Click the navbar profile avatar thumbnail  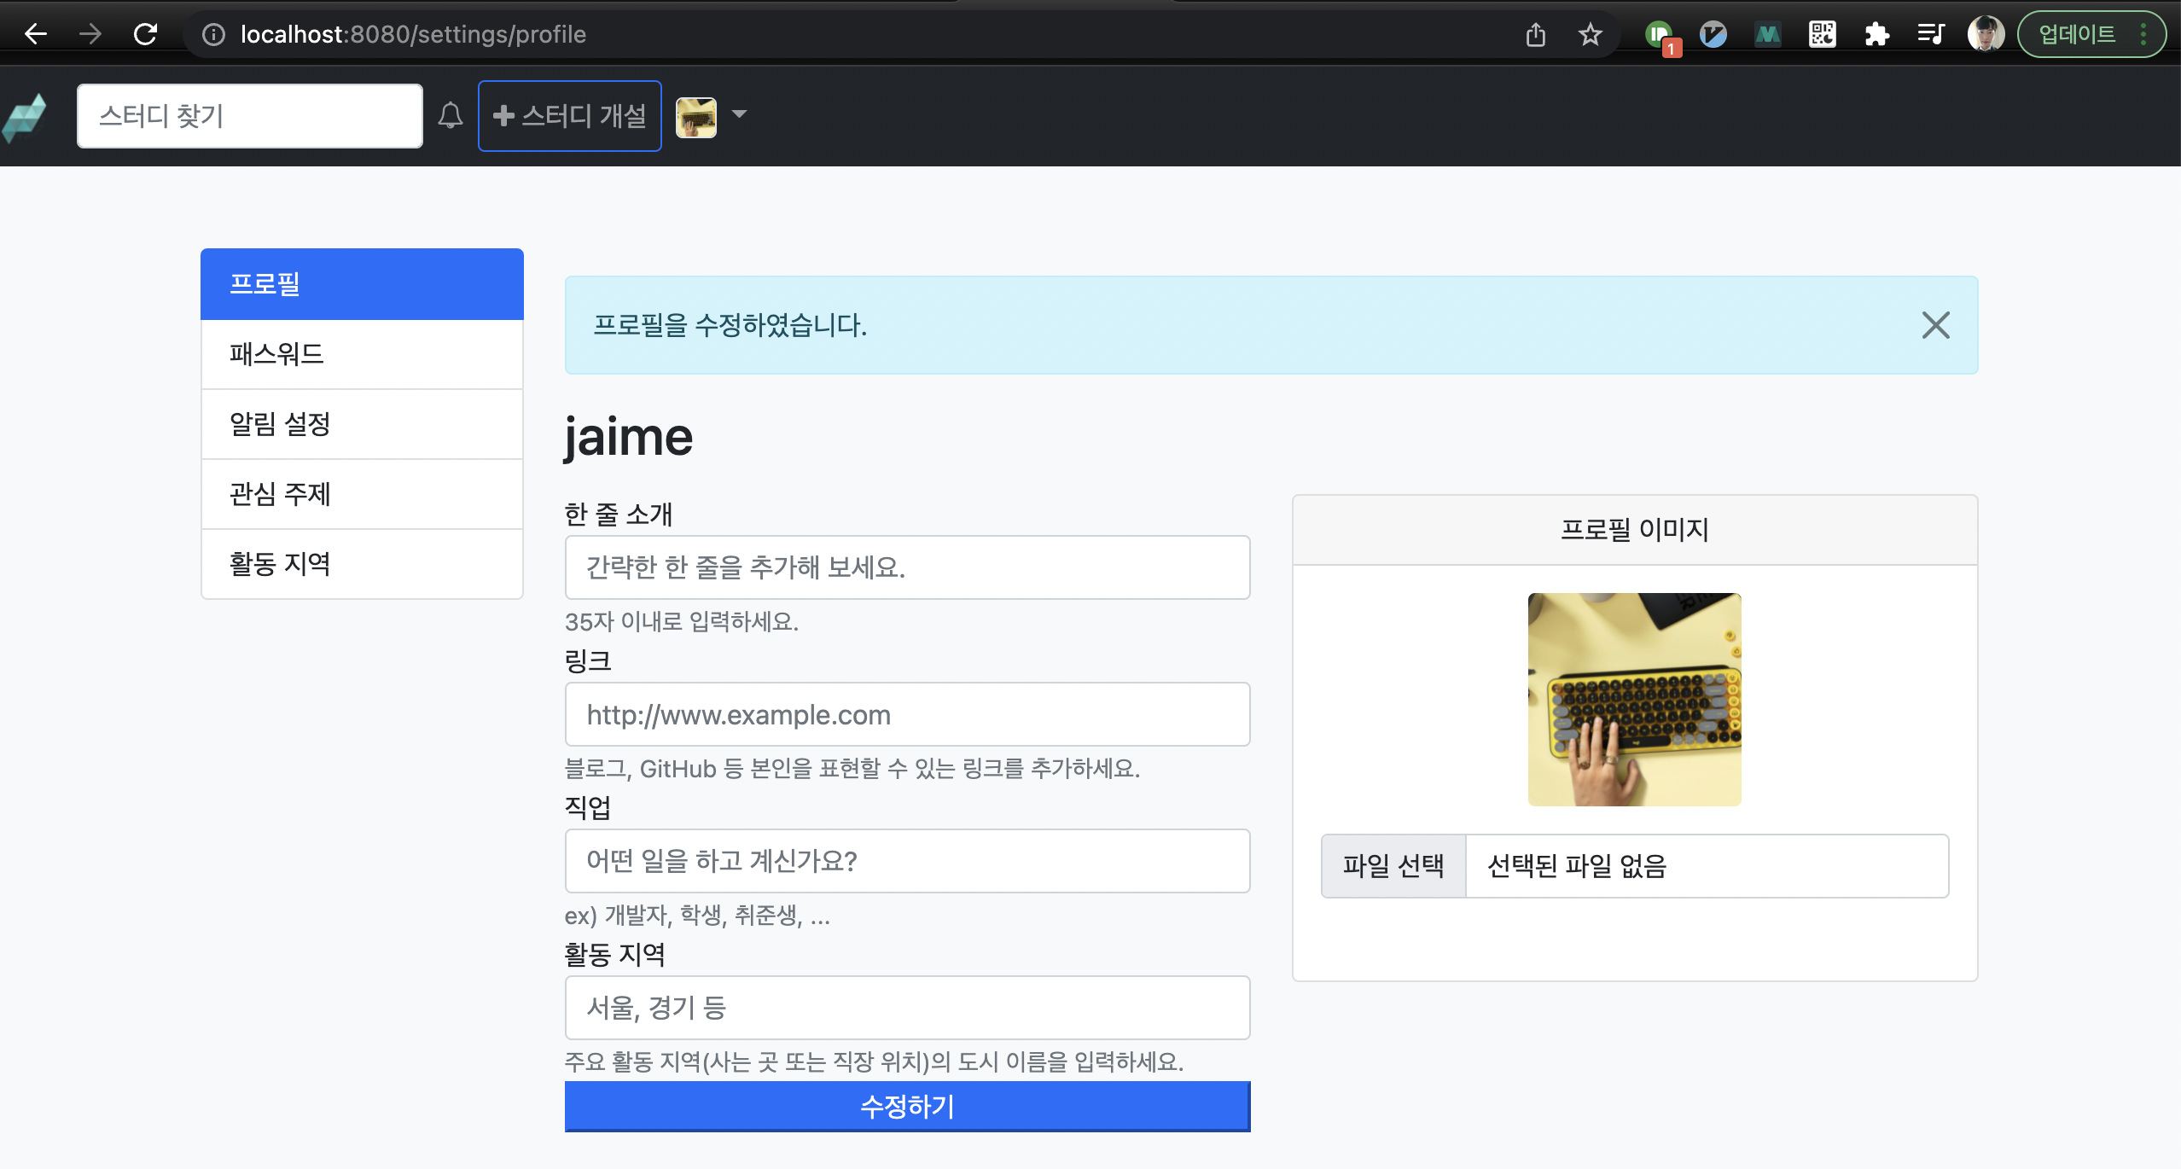coord(696,117)
